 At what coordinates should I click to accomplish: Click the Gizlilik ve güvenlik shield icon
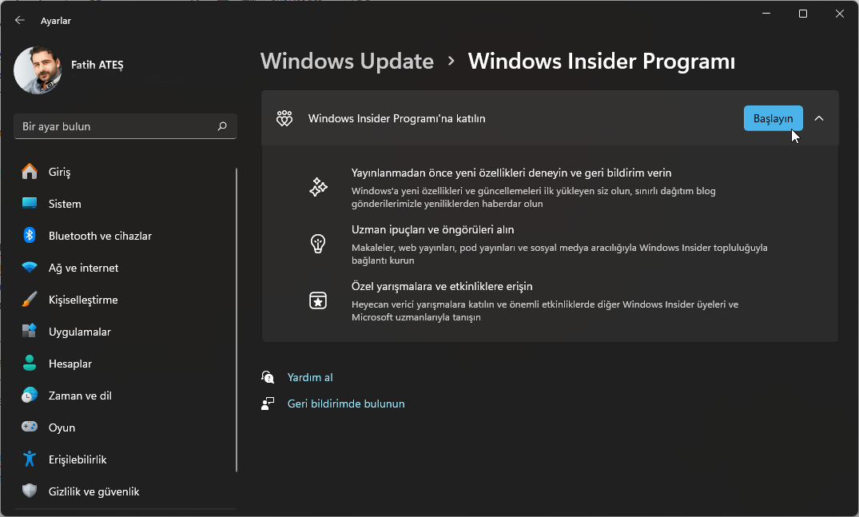(30, 491)
